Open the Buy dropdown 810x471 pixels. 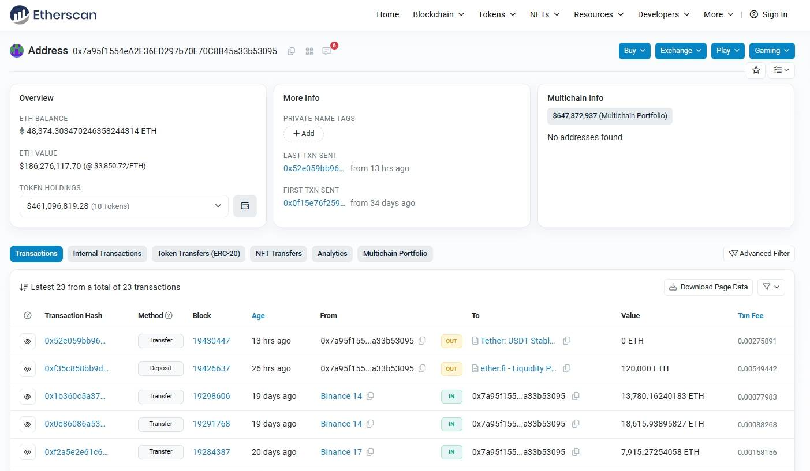point(634,51)
